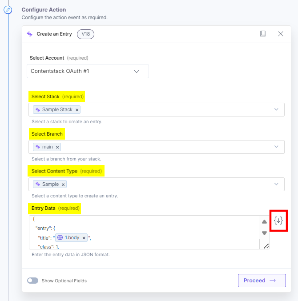Open the Select Branch dropdown chevron
The width and height of the screenshot is (298, 301).
(x=276, y=147)
